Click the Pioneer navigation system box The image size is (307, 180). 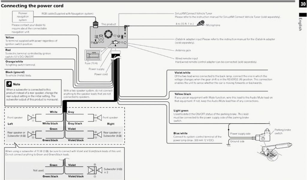click(23, 17)
